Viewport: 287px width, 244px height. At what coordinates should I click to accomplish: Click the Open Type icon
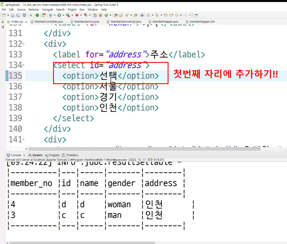pos(95,15)
